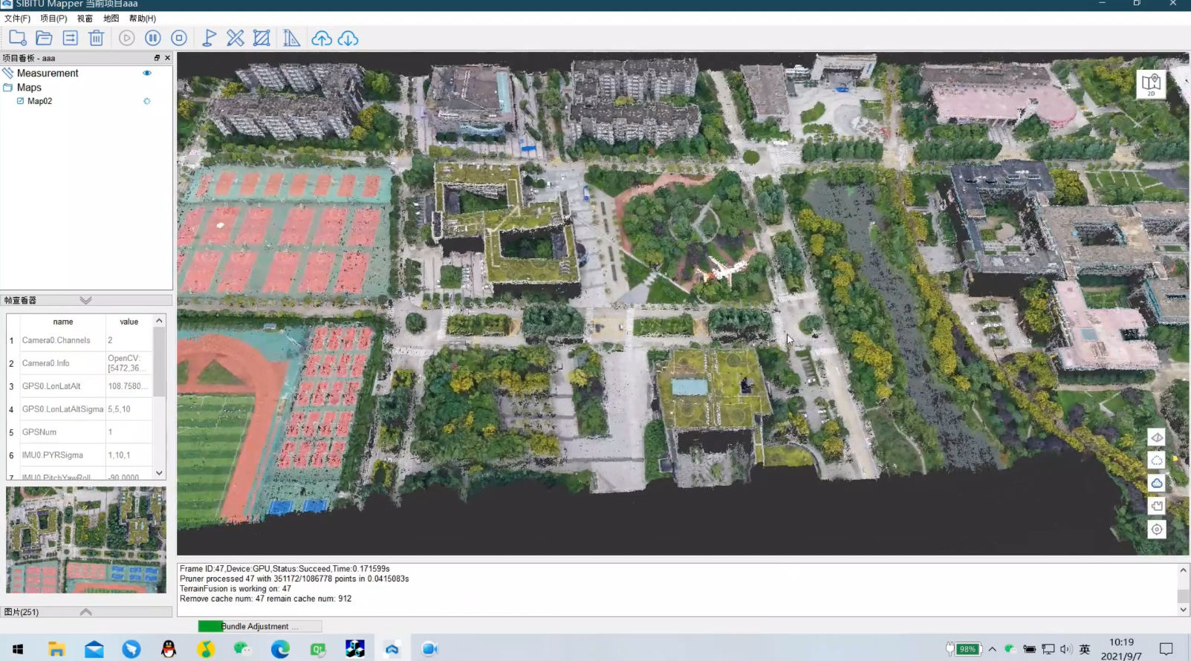Image resolution: width=1191 pixels, height=661 pixels.
Task: Select the height triangle measurement tool
Action: [291, 38]
